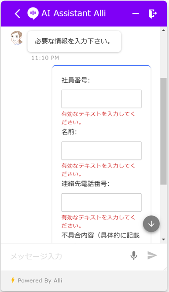Viewport: 169px width, 292px height.
Task: Exit the conversation via door icon
Action: [x=153, y=14]
